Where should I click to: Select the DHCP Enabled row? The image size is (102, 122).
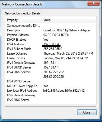(51, 40)
